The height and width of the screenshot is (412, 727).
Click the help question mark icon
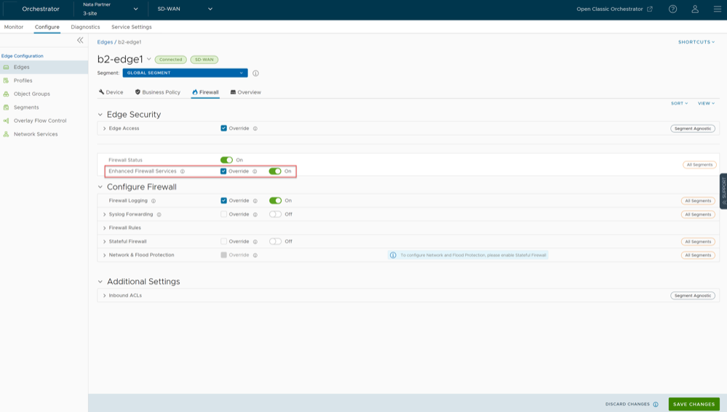point(672,9)
